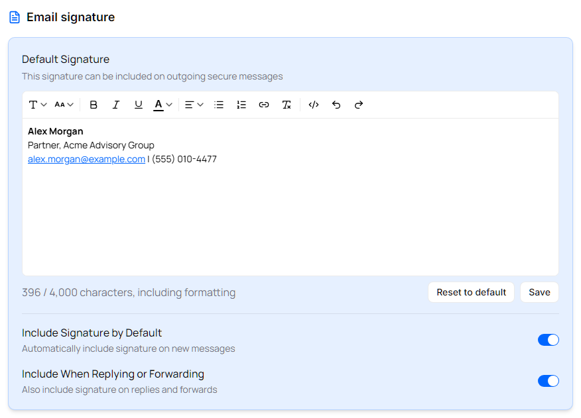Apply italic formatting
Screen dimensions: 581x418
coord(115,105)
